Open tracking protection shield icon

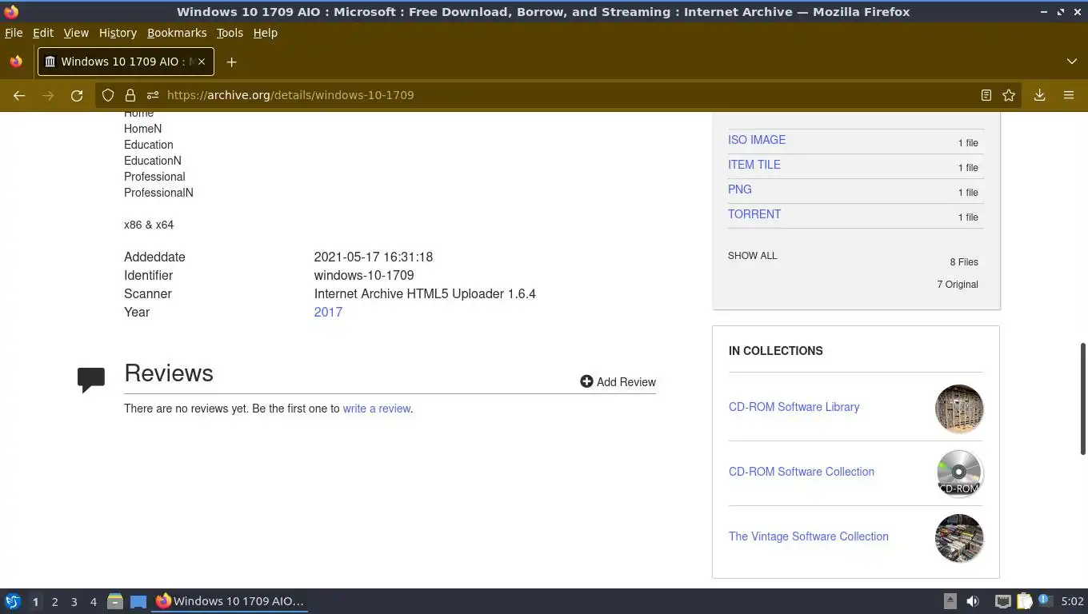108,95
